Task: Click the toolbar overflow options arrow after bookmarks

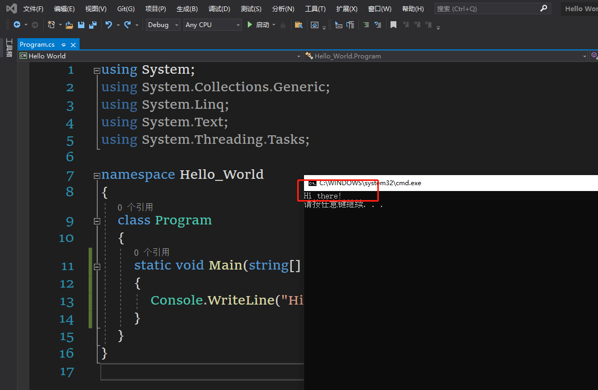Action: 438,28
